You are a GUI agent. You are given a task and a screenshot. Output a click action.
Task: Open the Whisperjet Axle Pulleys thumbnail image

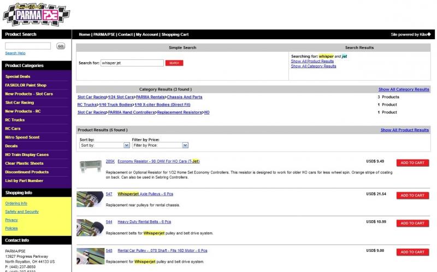[90, 198]
